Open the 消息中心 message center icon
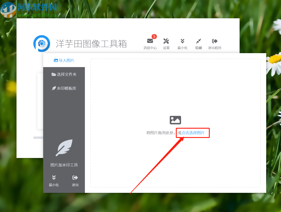The image size is (281, 212). click(150, 41)
